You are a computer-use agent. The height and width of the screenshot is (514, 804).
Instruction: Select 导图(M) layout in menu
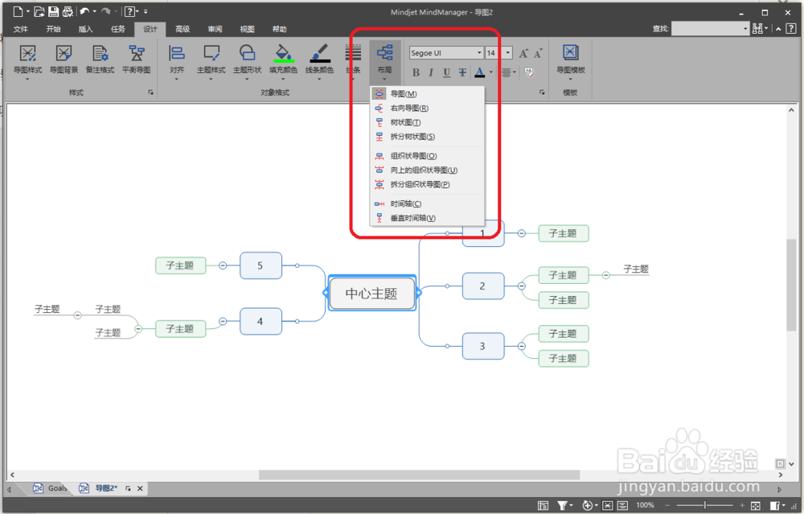[x=427, y=94]
